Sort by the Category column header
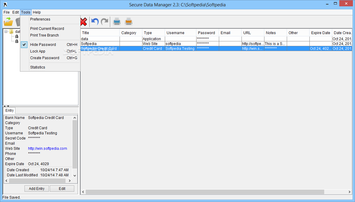Viewport: 355px width, 202px height. [131, 33]
